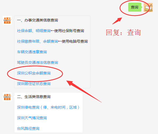The width and height of the screenshot is (158, 134).
Task: Click red arrow pointing to 查询 bubble
Action: [117, 21]
